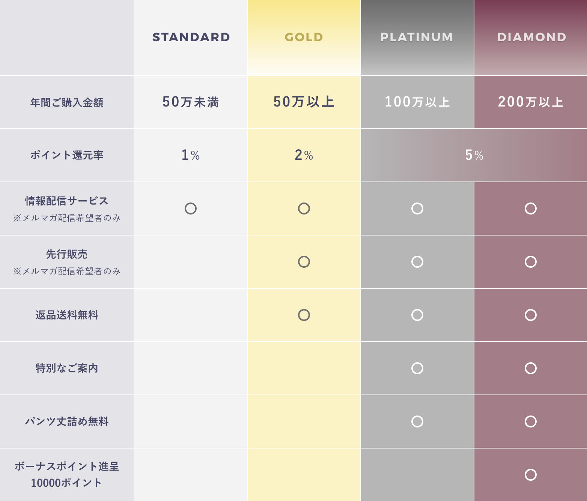Click the PLATINUM パンツ丈詰め無料 circle mark
Screen dimensions: 587x501
click(417, 421)
